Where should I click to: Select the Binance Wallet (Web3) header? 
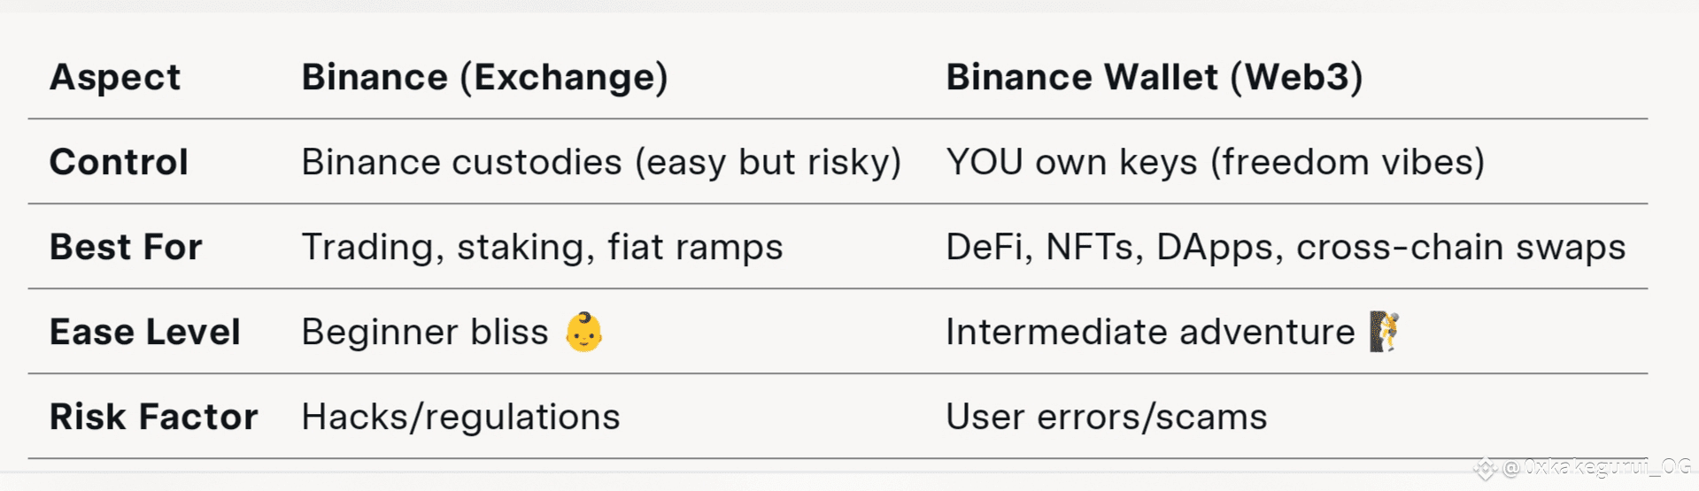[1155, 77]
